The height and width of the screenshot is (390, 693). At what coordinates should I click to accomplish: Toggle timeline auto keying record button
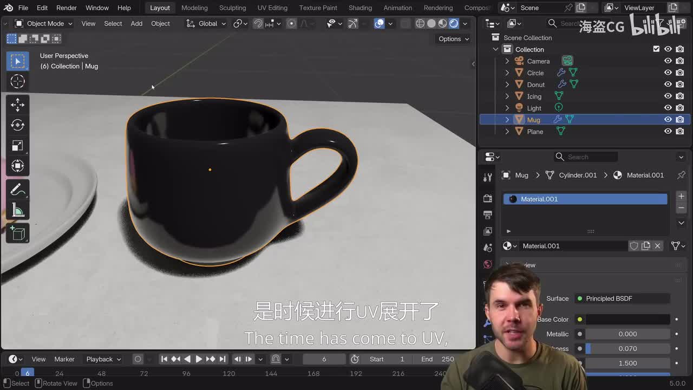[138, 359]
